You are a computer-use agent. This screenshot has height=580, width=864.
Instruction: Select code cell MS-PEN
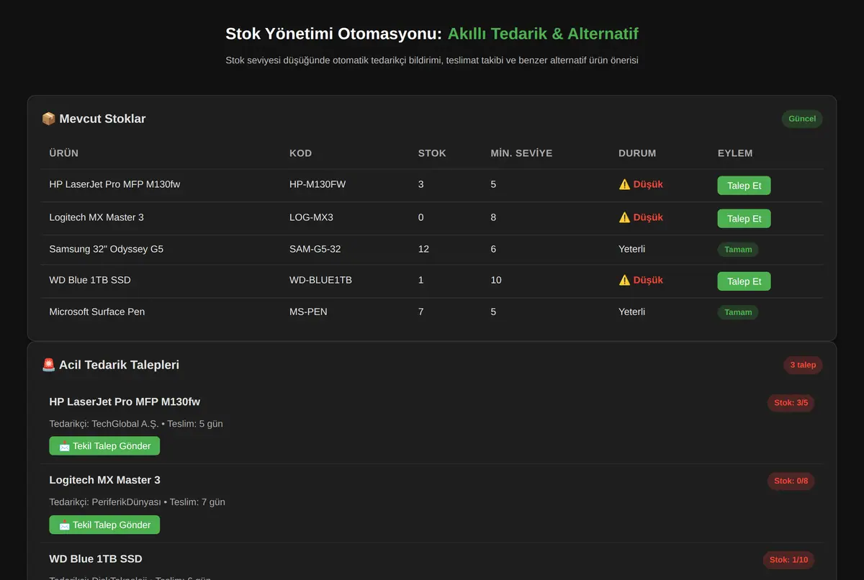coord(308,312)
